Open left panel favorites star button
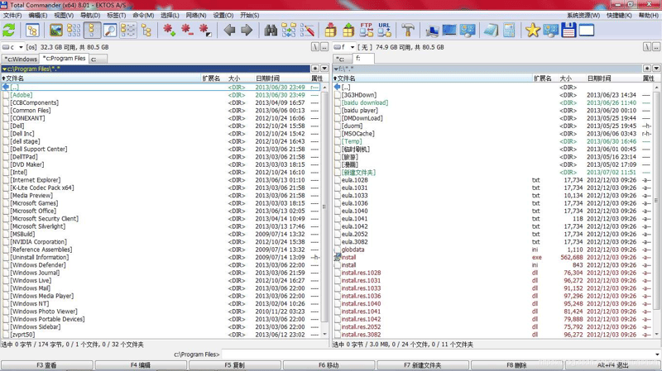662x371 pixels. click(315, 69)
